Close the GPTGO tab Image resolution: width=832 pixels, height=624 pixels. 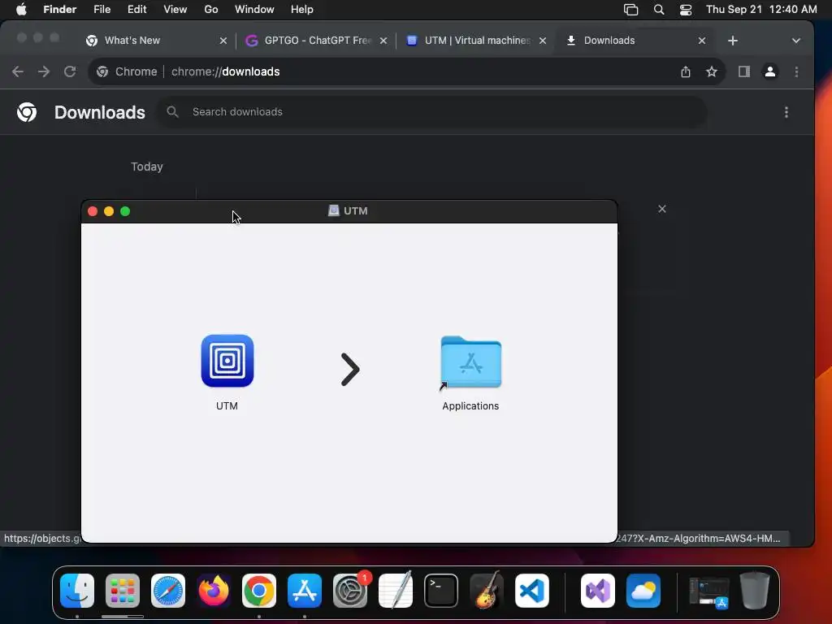coord(383,41)
